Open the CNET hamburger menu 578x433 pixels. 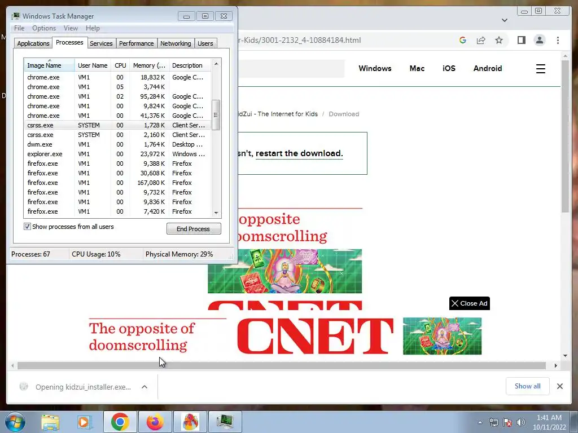[x=540, y=68]
